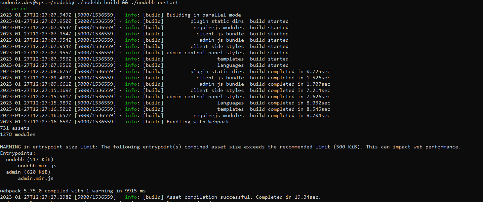Screen dimensions: 483x202
Task: Click 'Building in parallel mode' message
Action: click(x=204, y=15)
